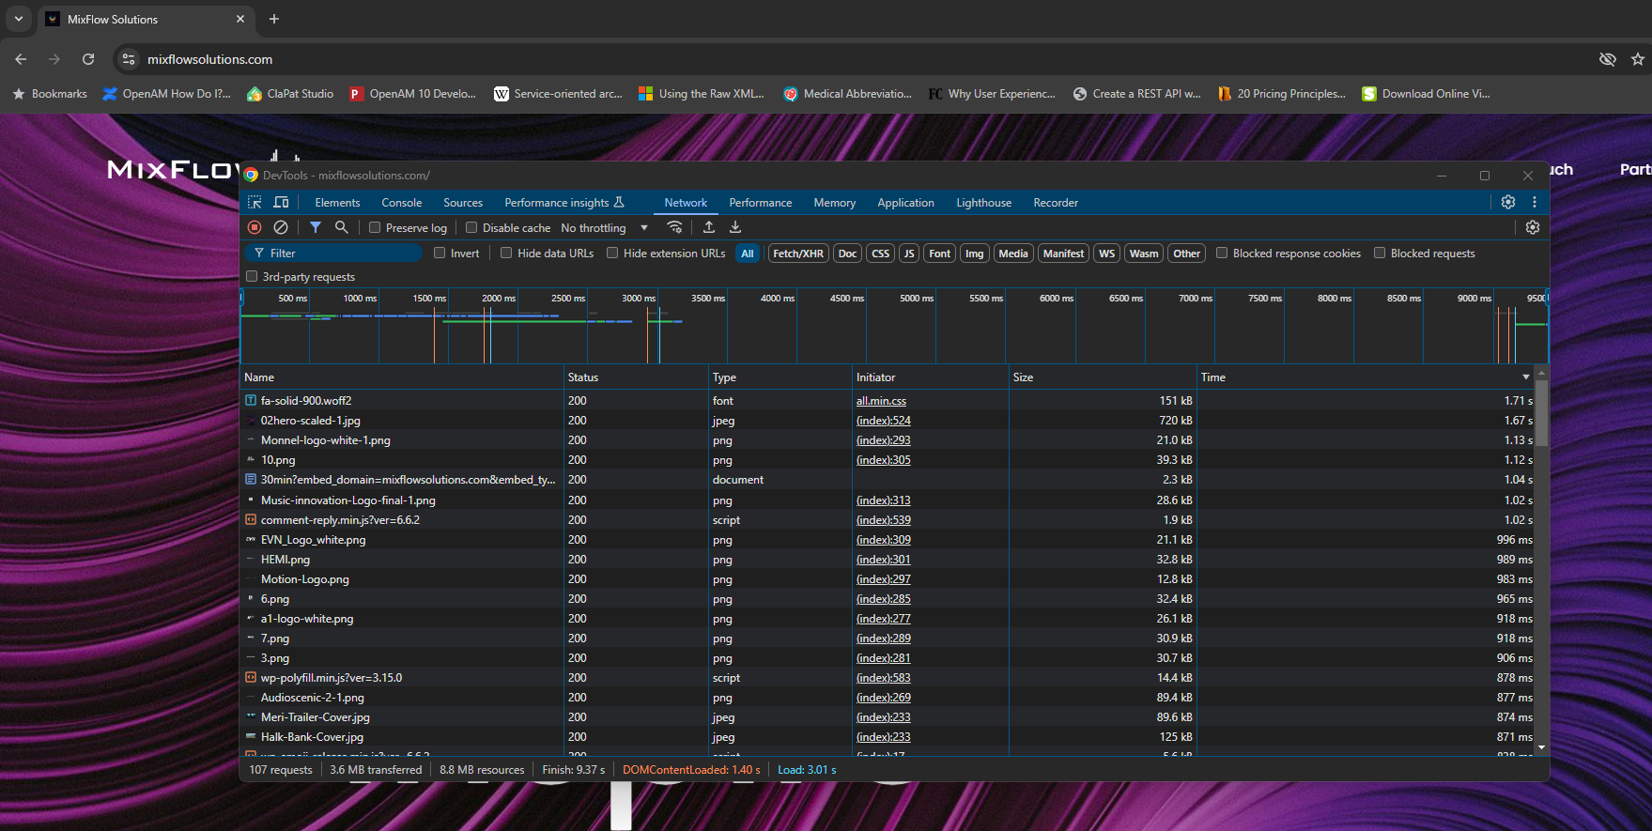The height and width of the screenshot is (831, 1652).
Task: Check Hide extension URLs
Action: click(x=612, y=253)
